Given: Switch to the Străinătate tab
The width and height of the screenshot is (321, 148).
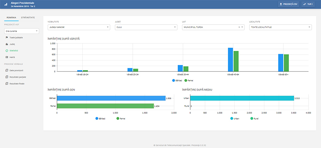Looking at the screenshot, I should (x=28, y=18).
